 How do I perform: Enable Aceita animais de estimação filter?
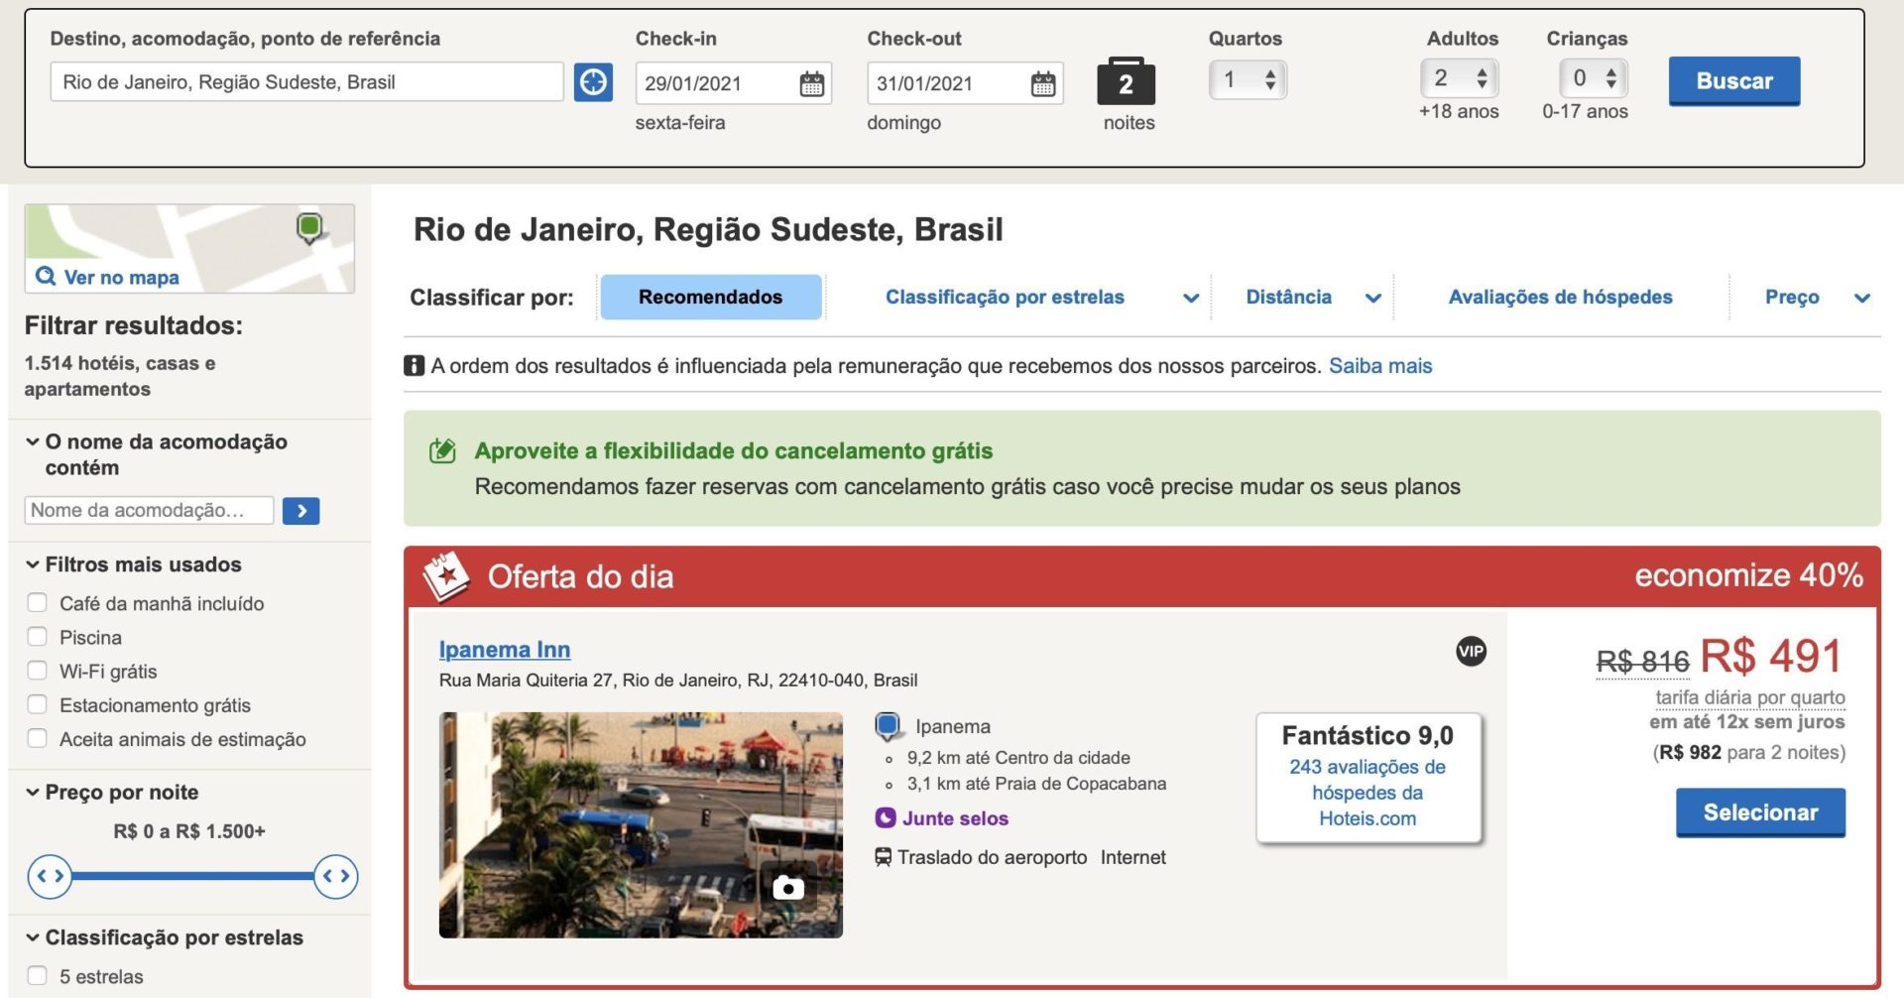[x=37, y=738]
